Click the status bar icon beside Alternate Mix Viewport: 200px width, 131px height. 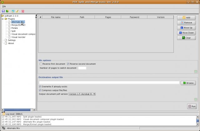pos(3,128)
